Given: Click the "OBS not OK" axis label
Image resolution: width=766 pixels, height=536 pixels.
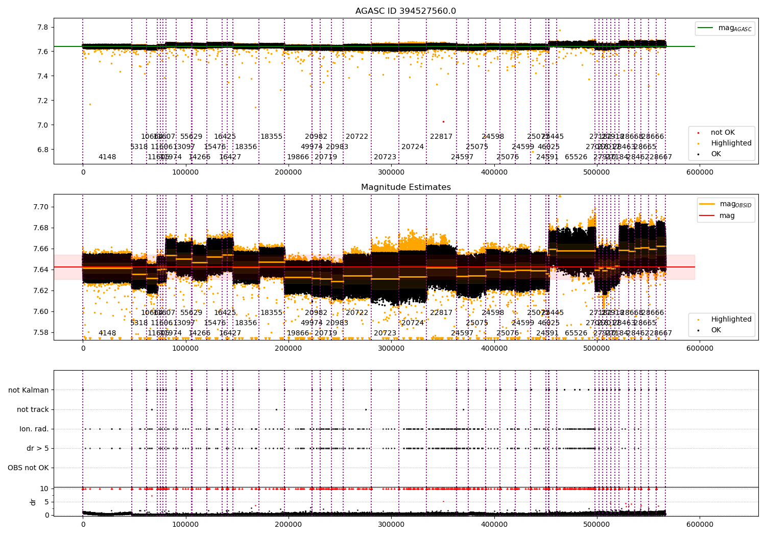Looking at the screenshot, I should (29, 468).
